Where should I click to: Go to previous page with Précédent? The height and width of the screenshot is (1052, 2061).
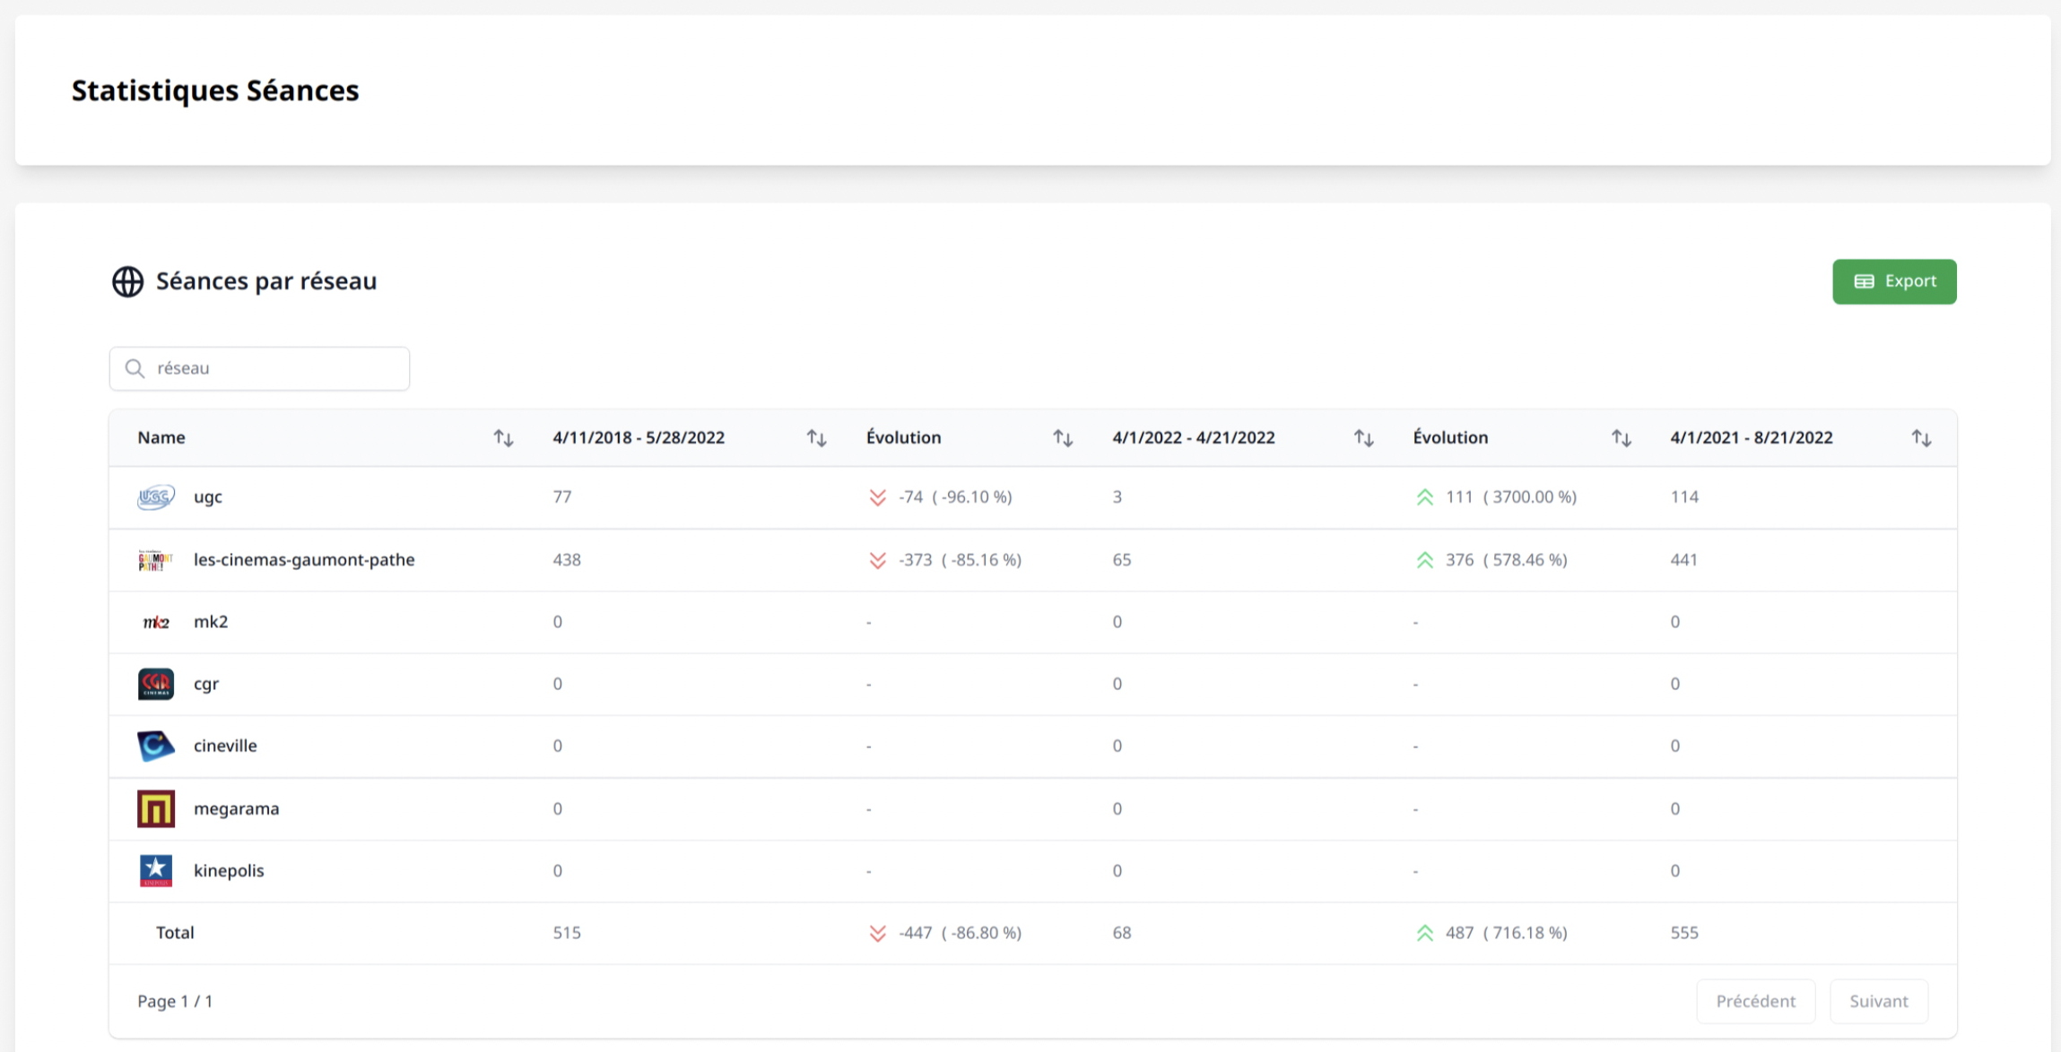1755,1001
